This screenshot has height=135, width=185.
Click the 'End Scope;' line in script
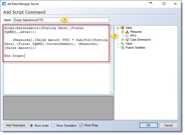(x=14, y=56)
